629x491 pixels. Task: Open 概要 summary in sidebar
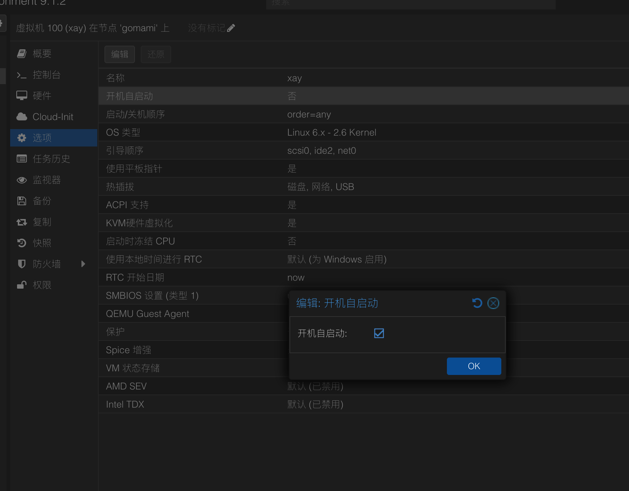[x=42, y=54]
